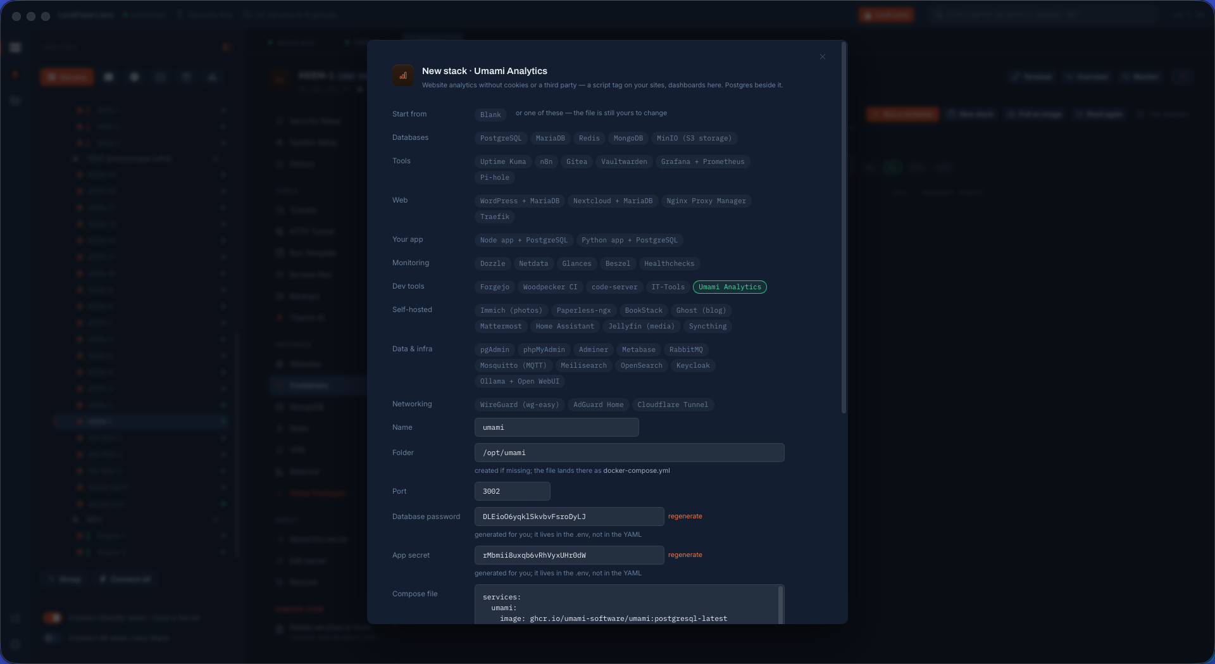Choose the RabbitMQ template
Image resolution: width=1215 pixels, height=664 pixels.
tap(686, 349)
